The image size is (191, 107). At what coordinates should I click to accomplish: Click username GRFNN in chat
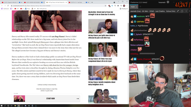click(141, 22)
